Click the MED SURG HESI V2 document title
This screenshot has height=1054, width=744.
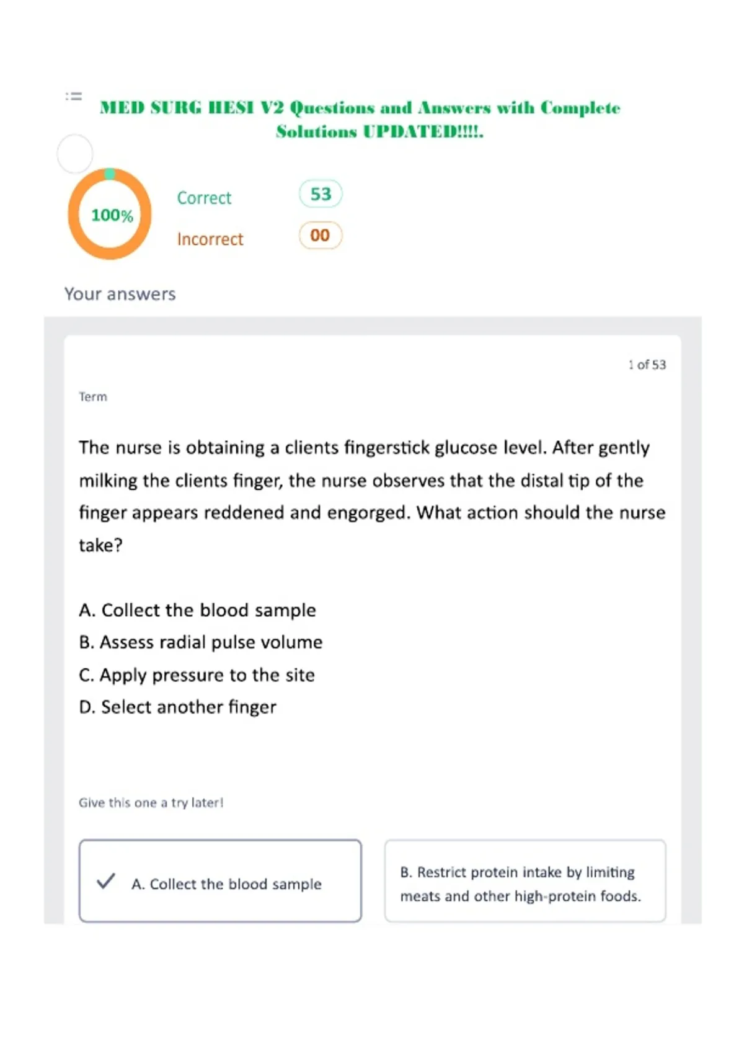(360, 120)
